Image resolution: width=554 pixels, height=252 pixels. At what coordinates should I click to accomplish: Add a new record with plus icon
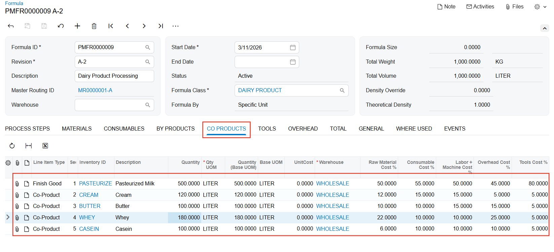click(x=77, y=26)
